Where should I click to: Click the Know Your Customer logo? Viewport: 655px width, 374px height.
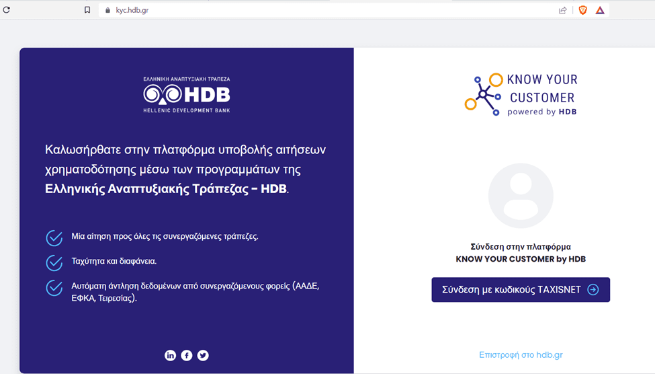[x=521, y=95]
